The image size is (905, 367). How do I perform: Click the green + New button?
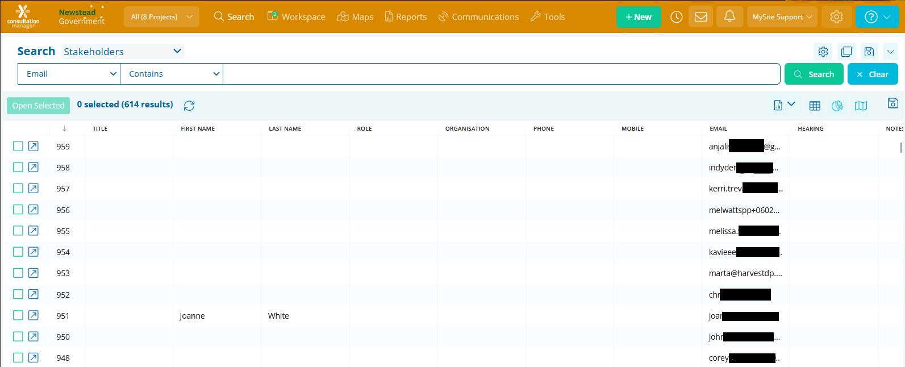[639, 17]
